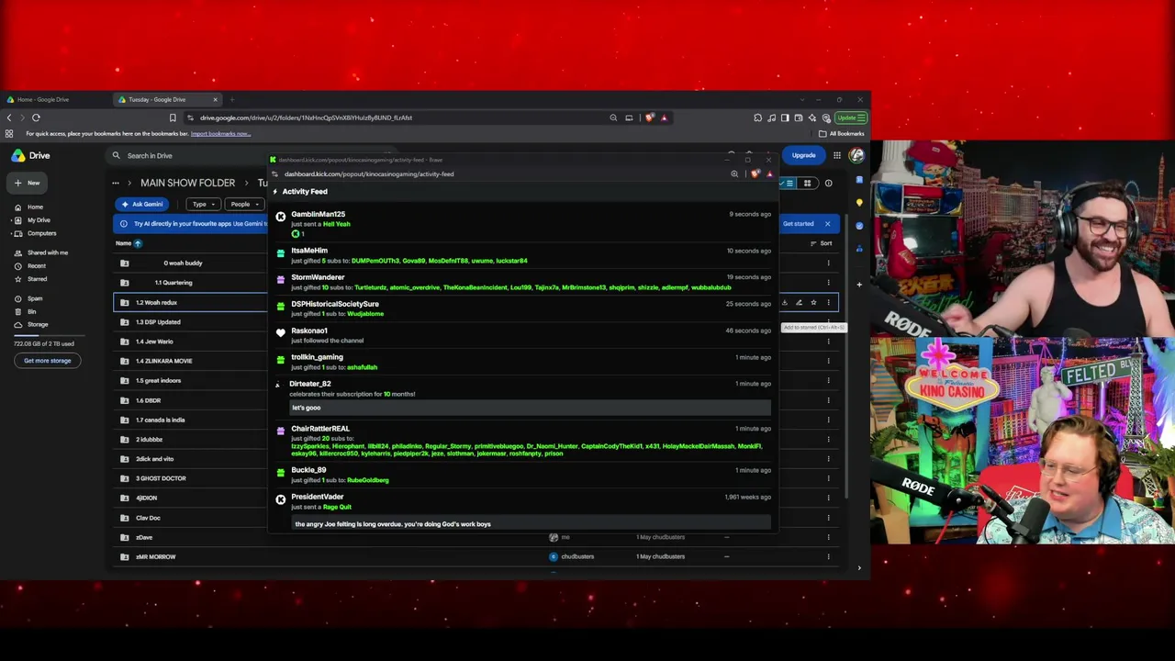
Task: Show the Drive details info panel
Action: pos(828,183)
